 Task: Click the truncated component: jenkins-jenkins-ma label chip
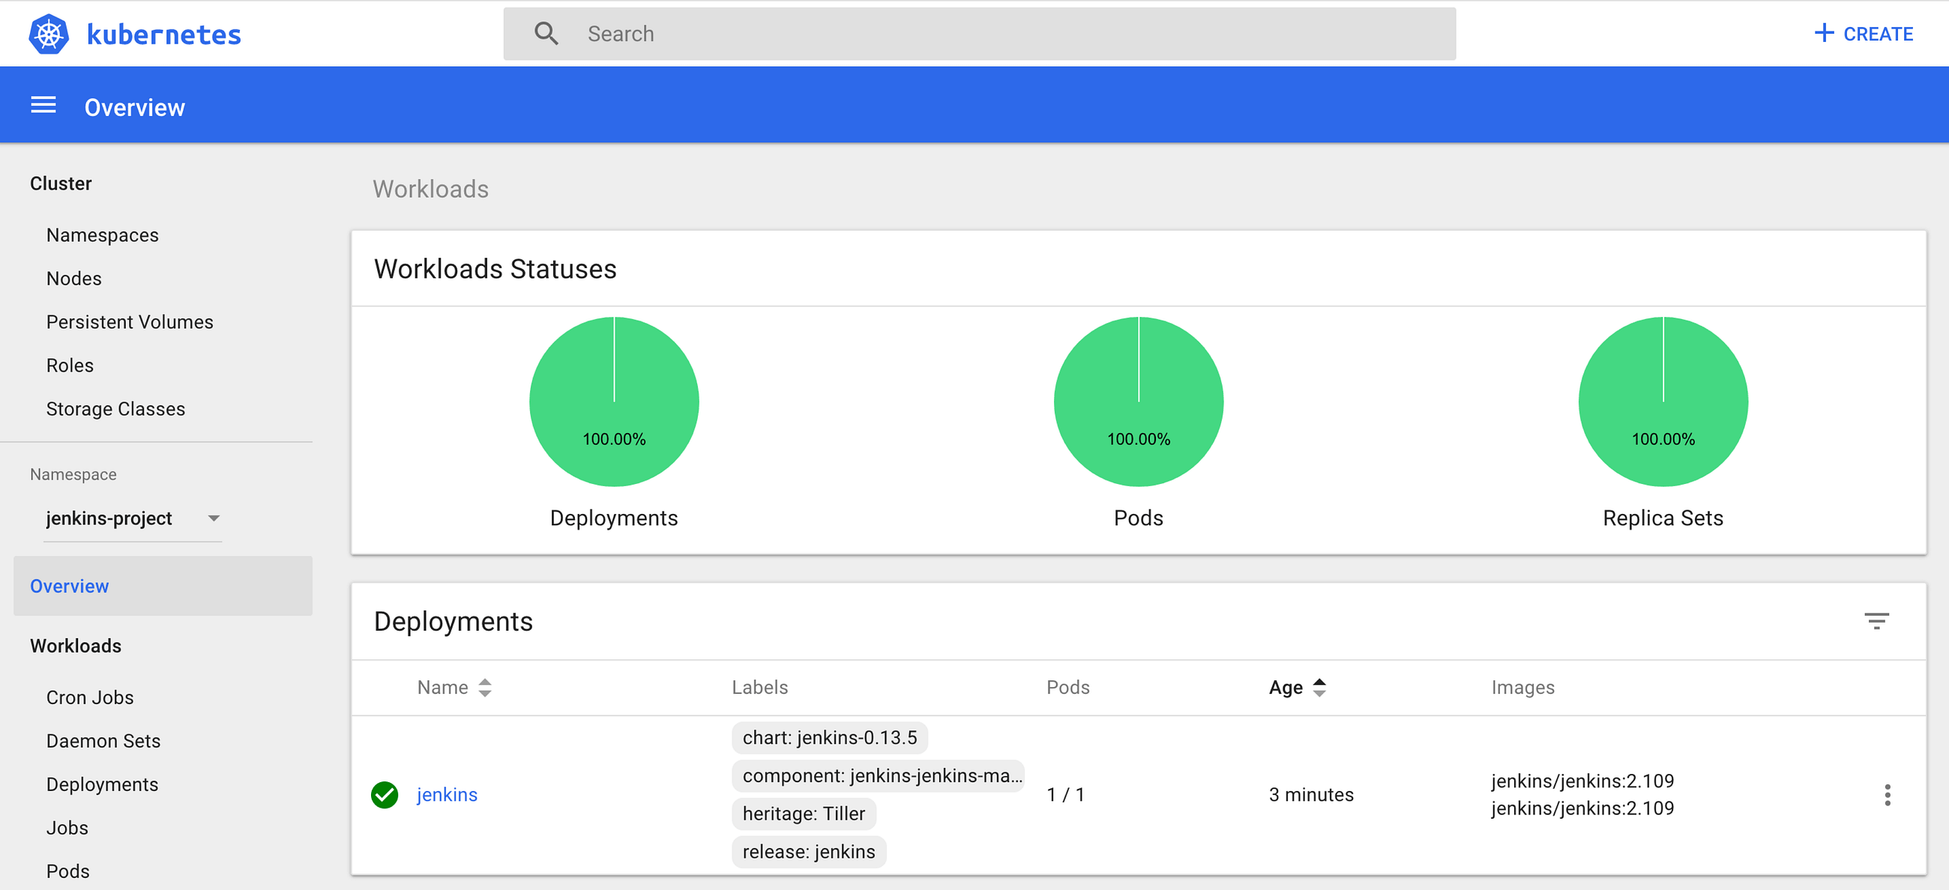[x=878, y=776]
